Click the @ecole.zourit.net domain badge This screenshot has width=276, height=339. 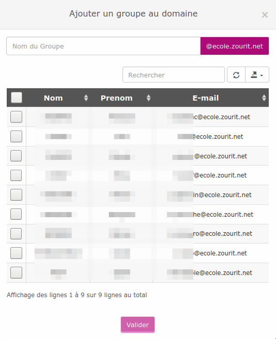[235, 46]
